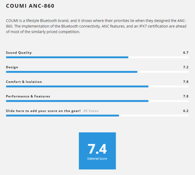The width and height of the screenshot is (195, 175).
Task: Click the Sound Quality rating bar
Action: [97, 57]
